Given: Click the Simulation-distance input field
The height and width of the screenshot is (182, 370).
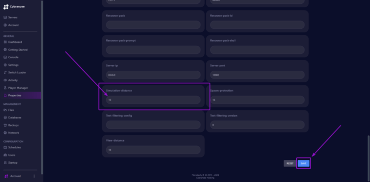Looking at the screenshot, I should point(153,100).
